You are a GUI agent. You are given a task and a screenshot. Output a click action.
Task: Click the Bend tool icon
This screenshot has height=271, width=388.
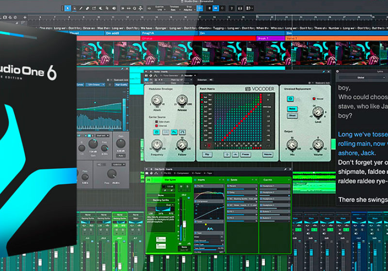(x=107, y=8)
